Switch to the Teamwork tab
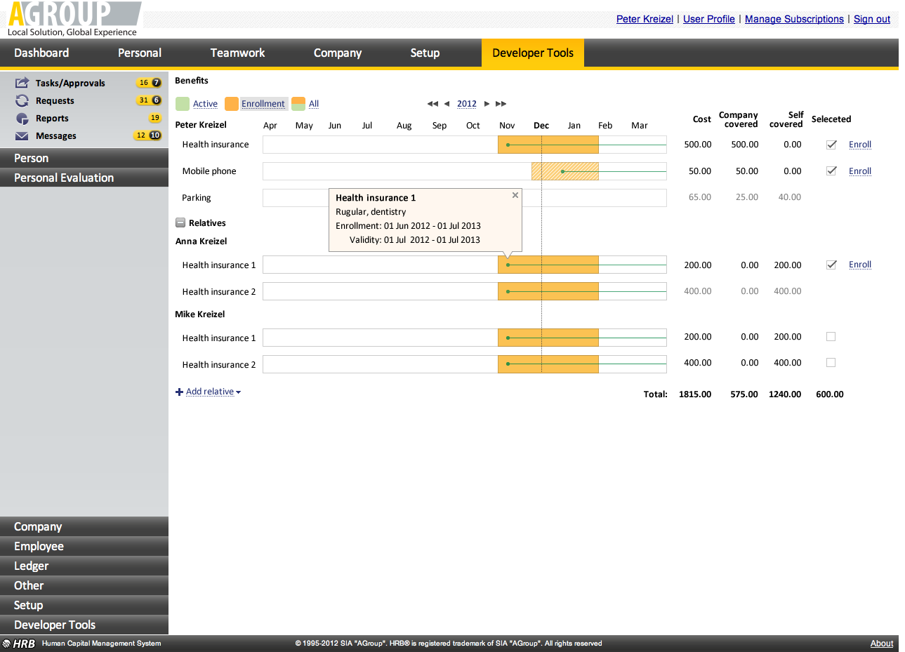The image size is (905, 652). pyautogui.click(x=237, y=53)
